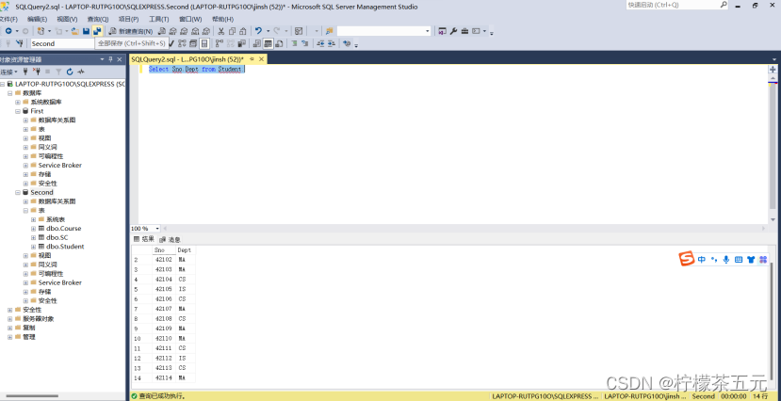The width and height of the screenshot is (781, 401).
Task: Expand the 系统数据库 folder node
Action: (x=18, y=102)
